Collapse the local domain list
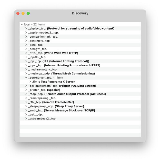This screenshot has width=160, height=161. tap(22, 24)
